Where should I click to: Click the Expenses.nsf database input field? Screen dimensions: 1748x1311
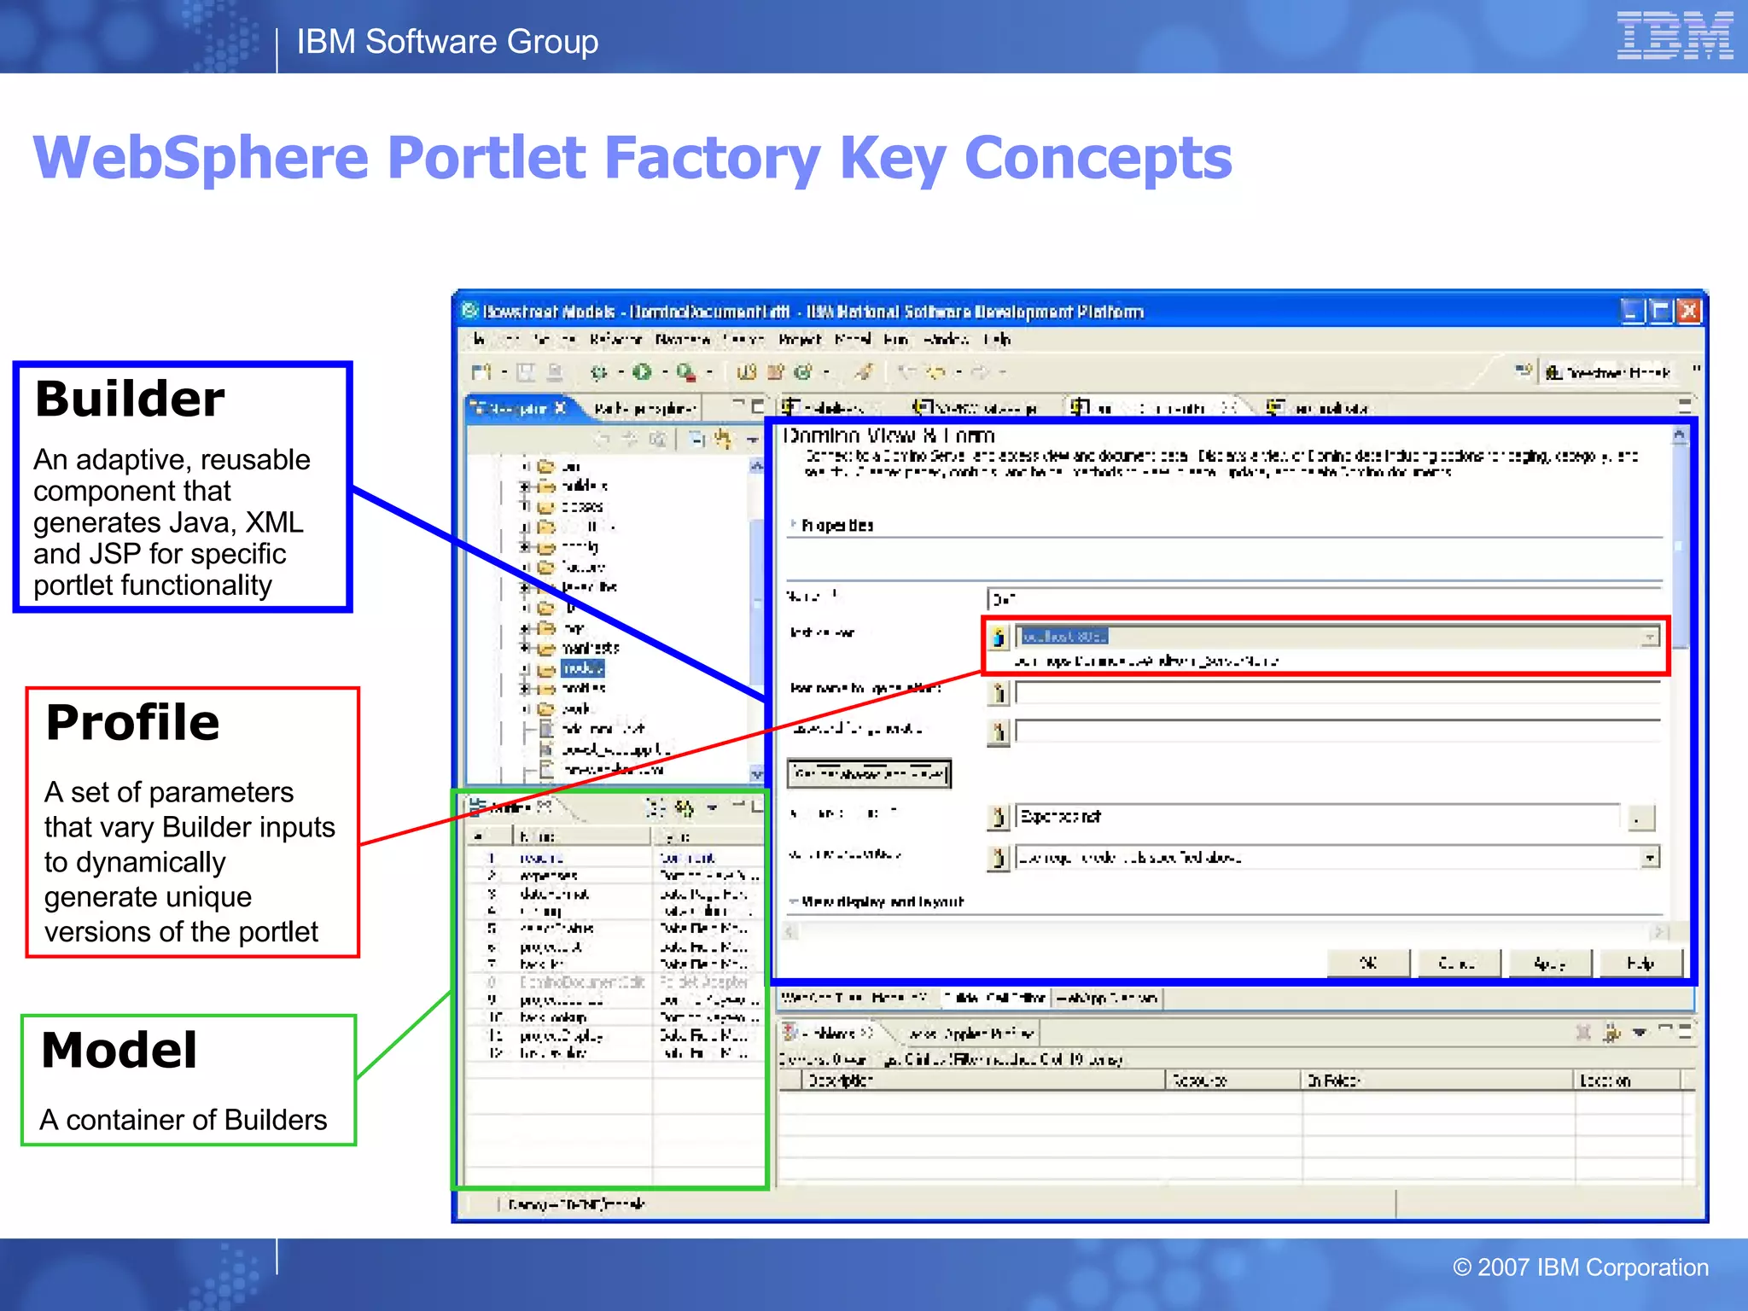click(x=1317, y=817)
